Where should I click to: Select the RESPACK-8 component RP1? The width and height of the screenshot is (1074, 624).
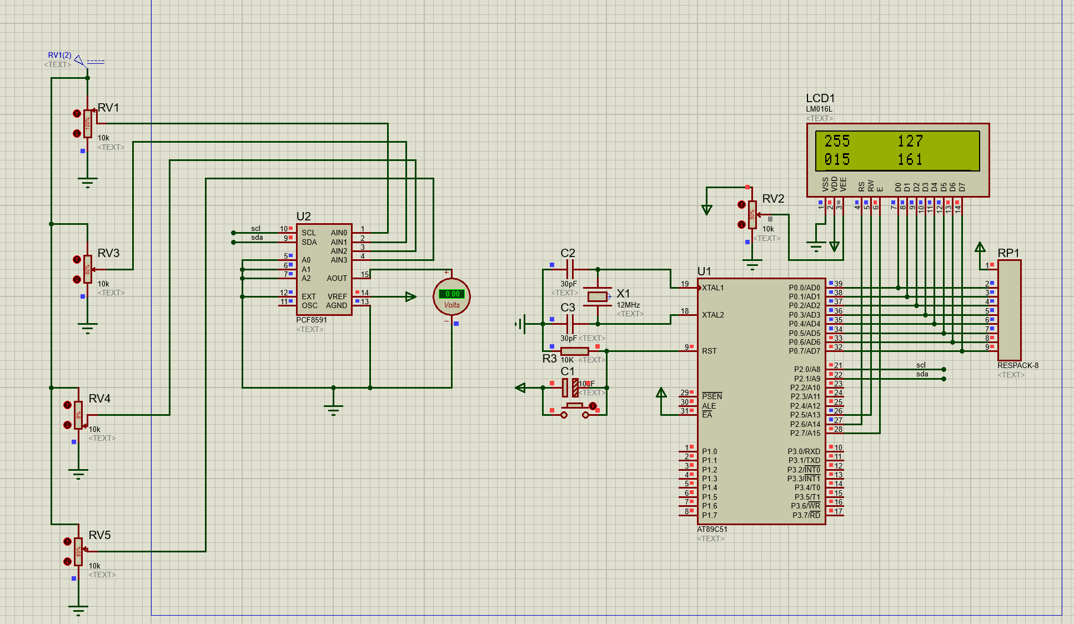coord(1009,310)
